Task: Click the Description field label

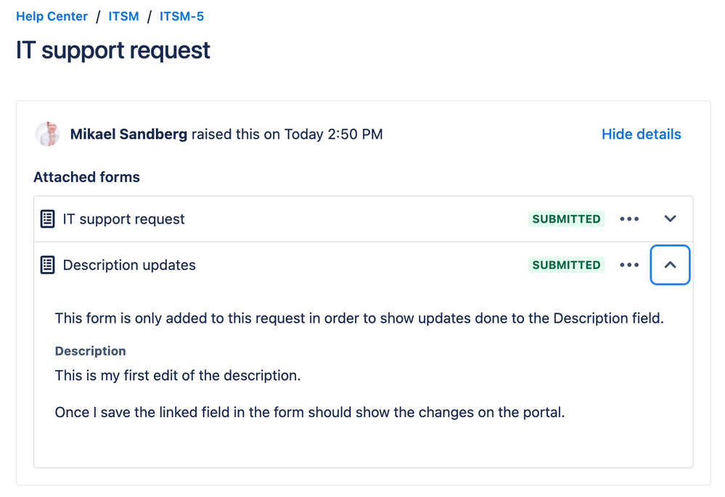Action: [x=90, y=351]
